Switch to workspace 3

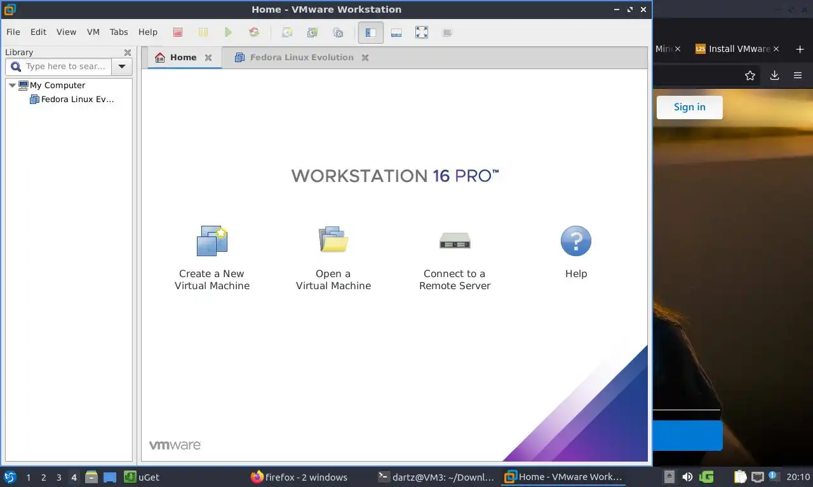(58, 477)
